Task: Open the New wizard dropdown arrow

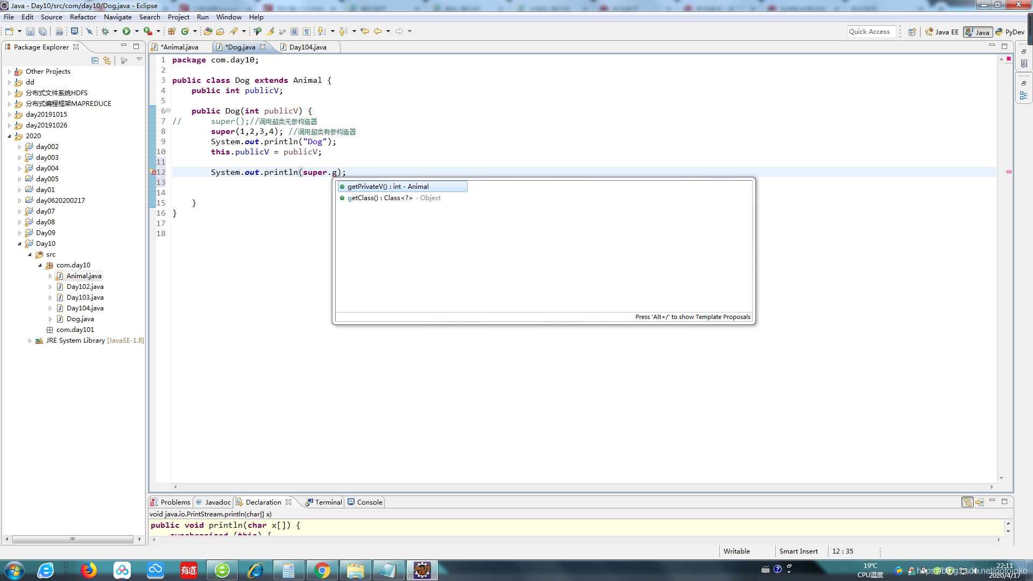Action: click(19, 32)
